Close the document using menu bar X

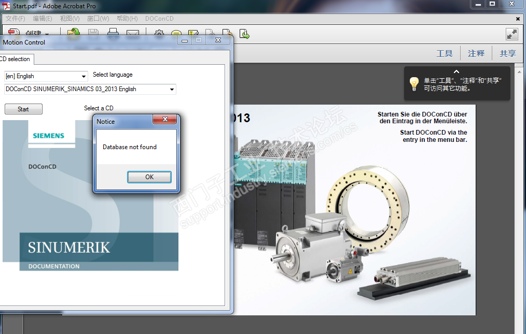click(518, 19)
